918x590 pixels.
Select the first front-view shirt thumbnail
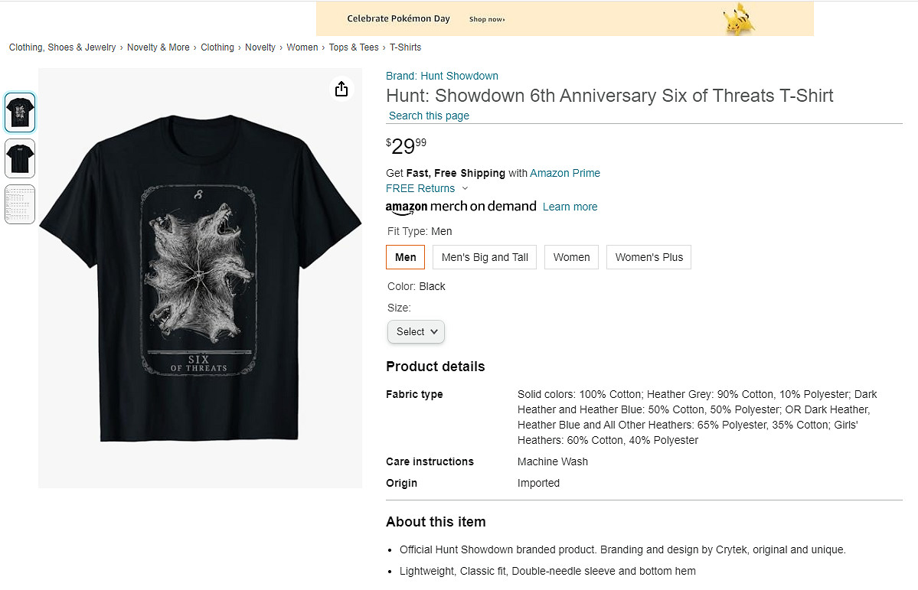[20, 113]
